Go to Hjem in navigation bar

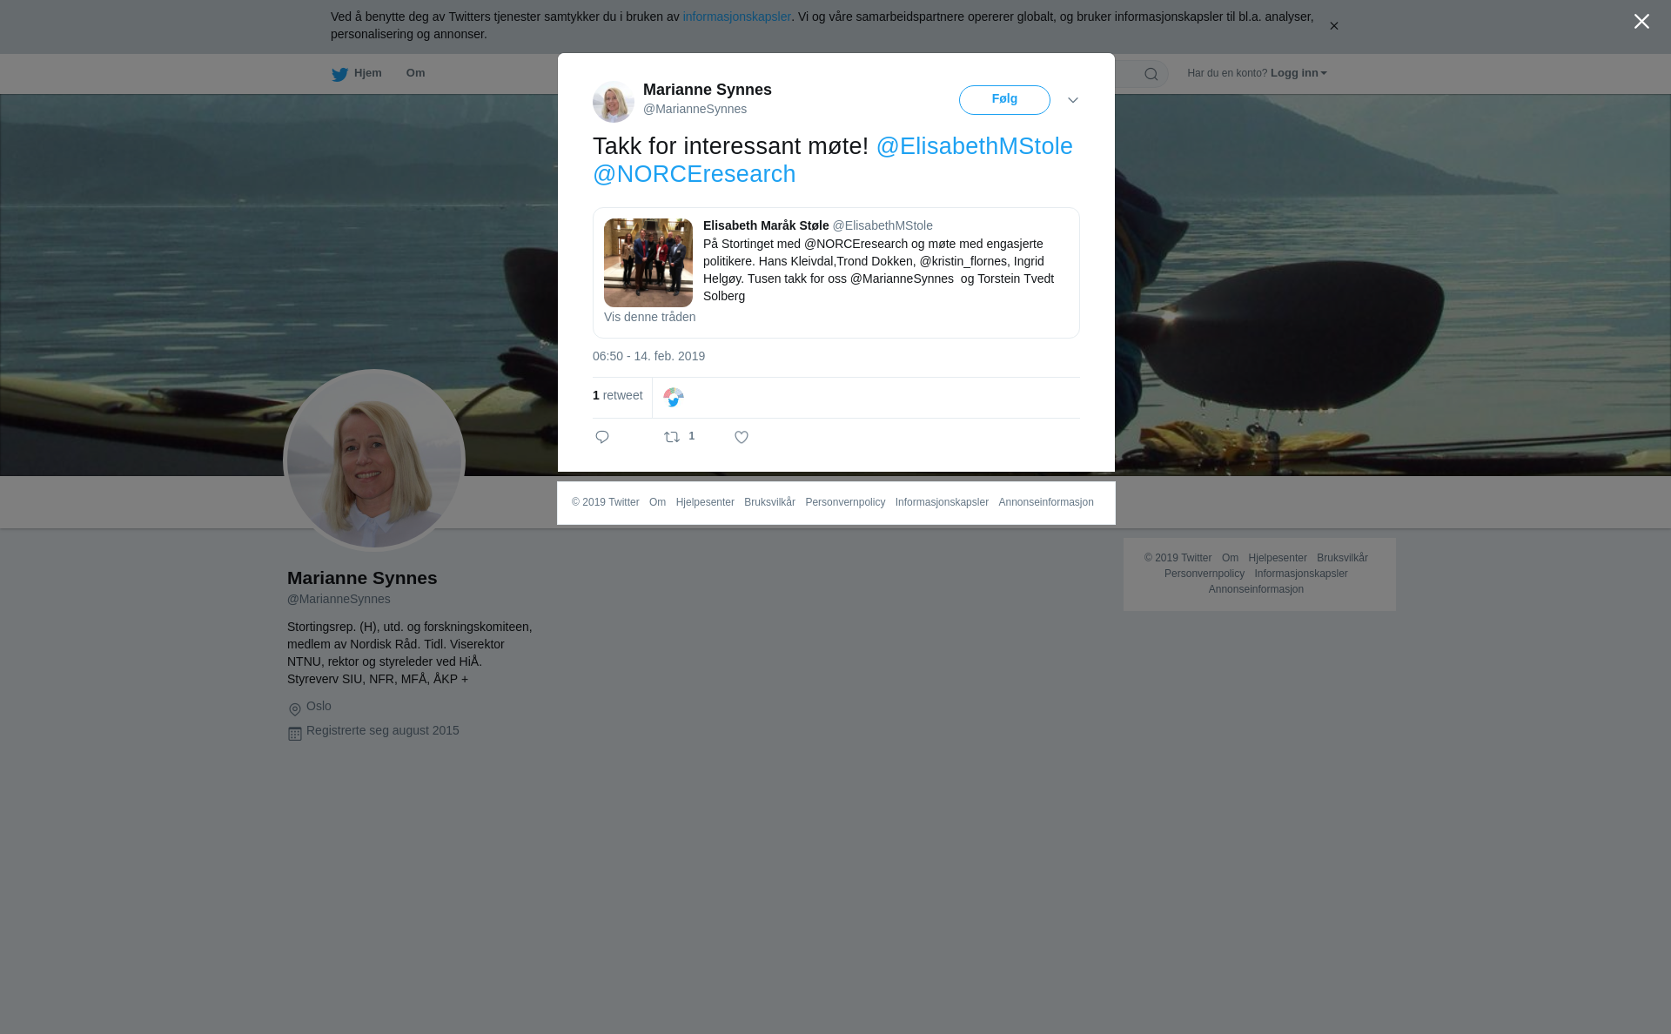[367, 73]
